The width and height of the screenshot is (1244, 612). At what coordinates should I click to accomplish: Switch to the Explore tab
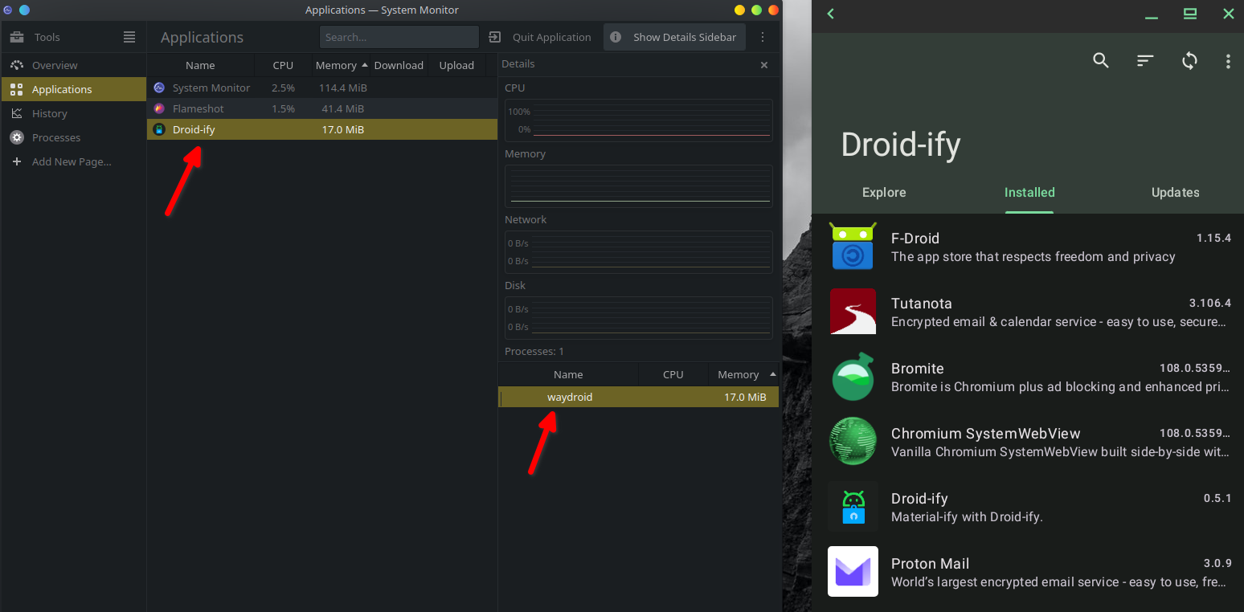click(884, 193)
